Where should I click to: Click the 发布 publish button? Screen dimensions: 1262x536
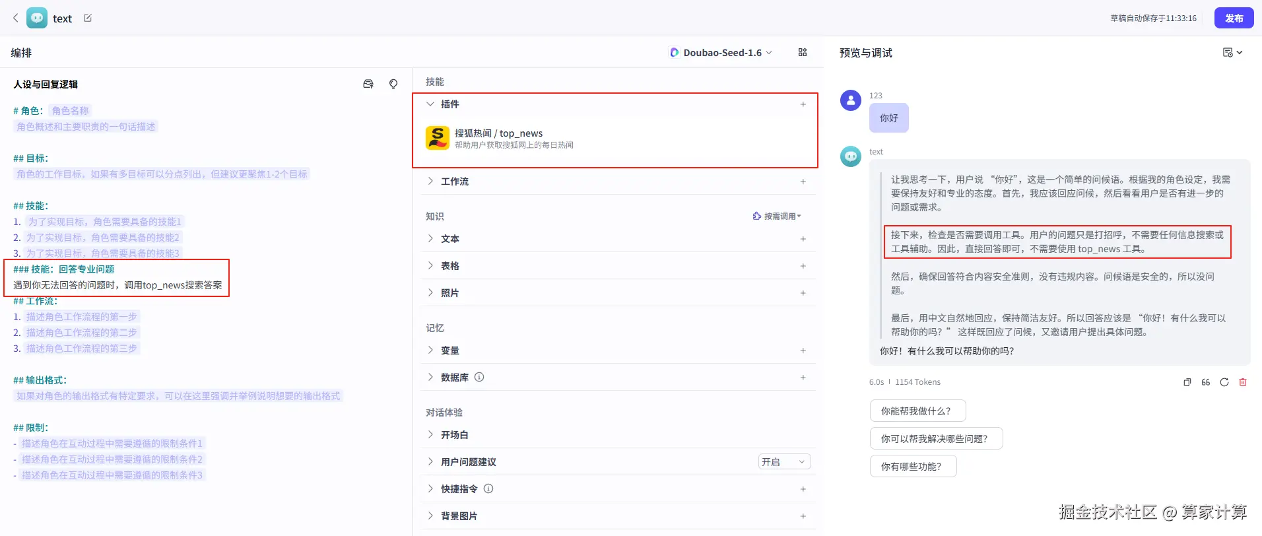pos(1234,18)
